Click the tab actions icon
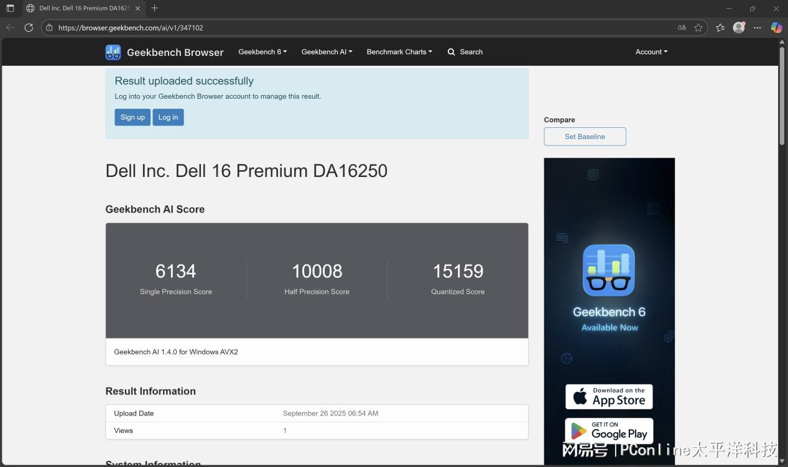The width and height of the screenshot is (788, 467). [10, 8]
